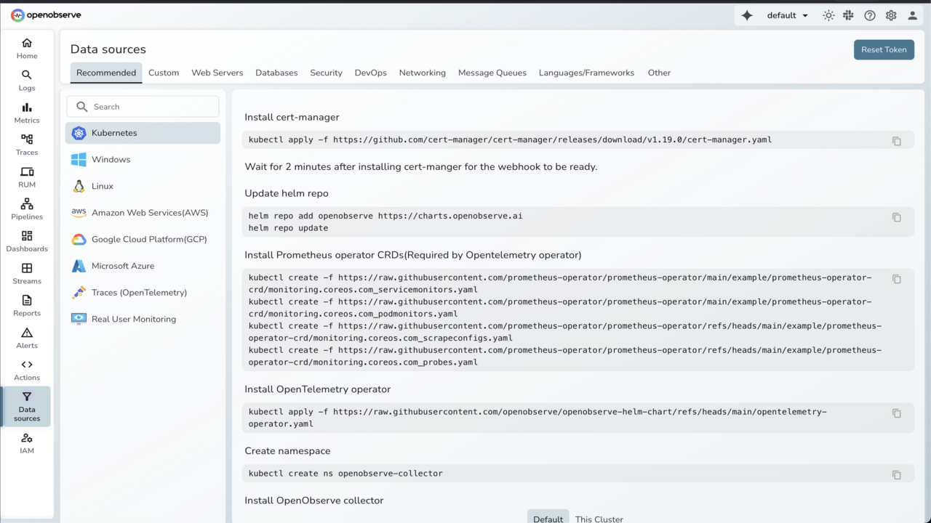Screen dimensions: 931x523
Task: Expand the default organization dropdown
Action: [787, 15]
